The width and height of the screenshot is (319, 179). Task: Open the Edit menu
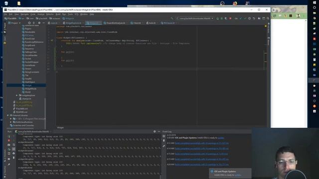10,14
